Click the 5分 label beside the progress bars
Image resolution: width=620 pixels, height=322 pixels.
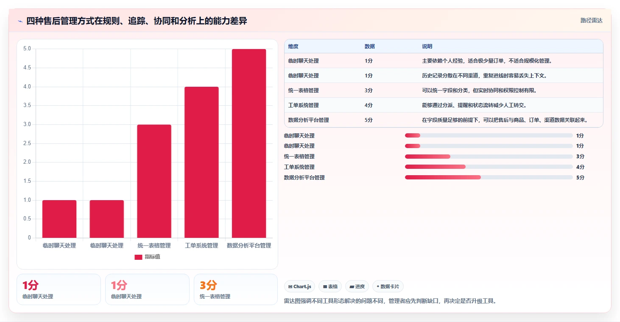pos(580,178)
